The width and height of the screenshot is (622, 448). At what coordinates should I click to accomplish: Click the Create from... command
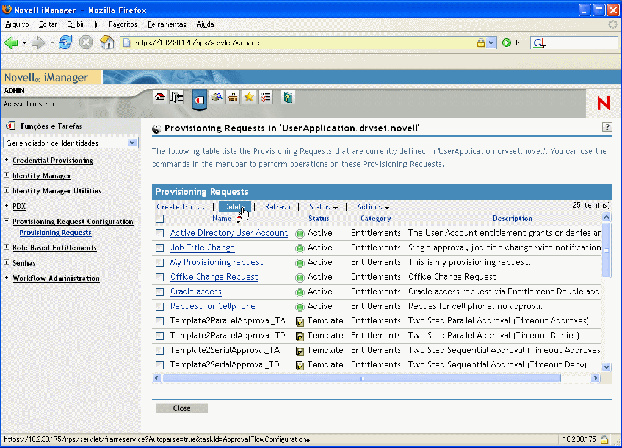click(x=181, y=207)
